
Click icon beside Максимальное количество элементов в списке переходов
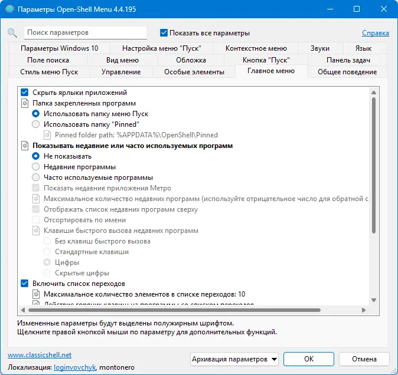(x=36, y=294)
